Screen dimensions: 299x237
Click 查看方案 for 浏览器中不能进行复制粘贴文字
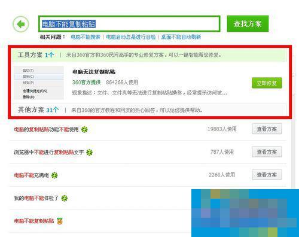coord(267,152)
